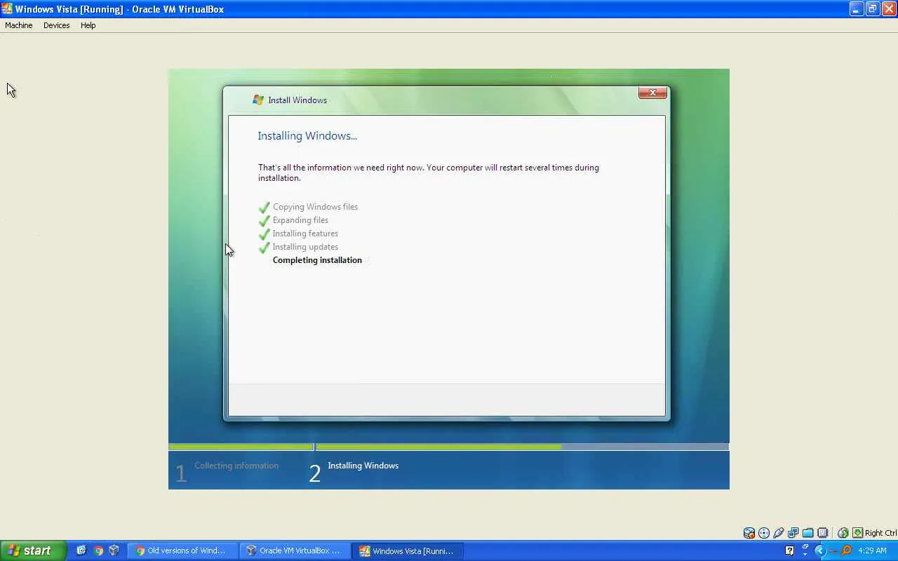898x561 pixels.
Task: Open the Devices menu
Action: click(x=56, y=25)
